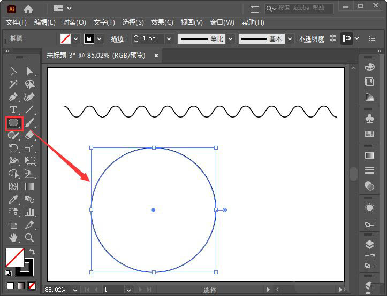
Task: Open the 等比 width profile dropdown
Action: (231, 39)
